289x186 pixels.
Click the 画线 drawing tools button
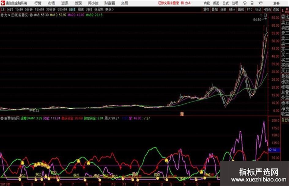pyautogui.click(x=241, y=9)
